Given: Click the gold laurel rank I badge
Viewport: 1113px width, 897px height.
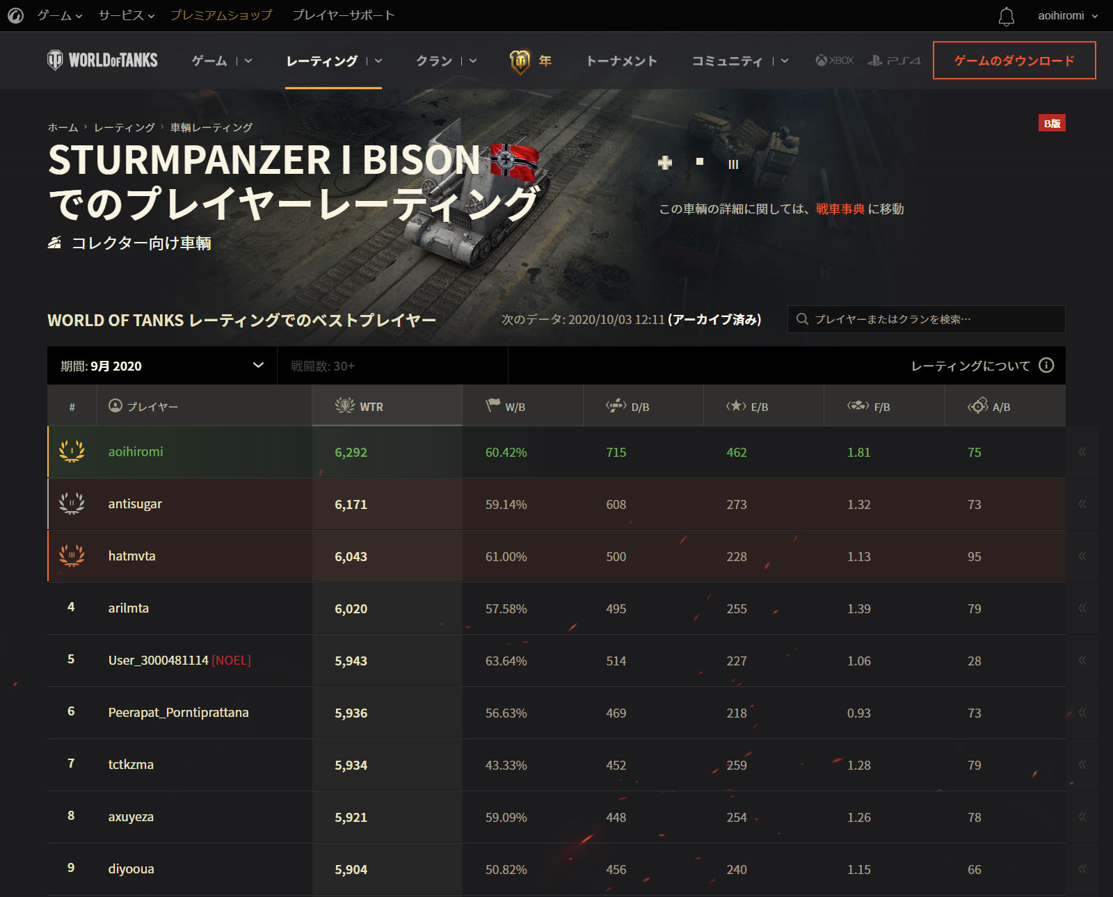Looking at the screenshot, I should tap(72, 451).
